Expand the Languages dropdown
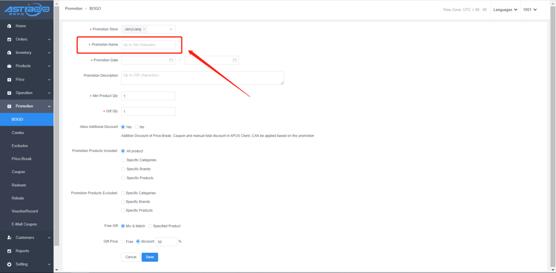The height and width of the screenshot is (273, 556). (505, 10)
